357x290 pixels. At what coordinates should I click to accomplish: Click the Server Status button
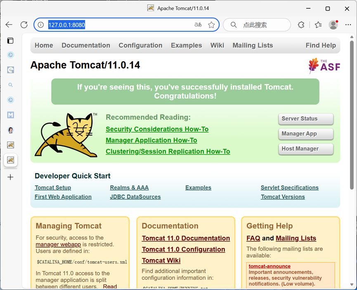click(x=306, y=119)
